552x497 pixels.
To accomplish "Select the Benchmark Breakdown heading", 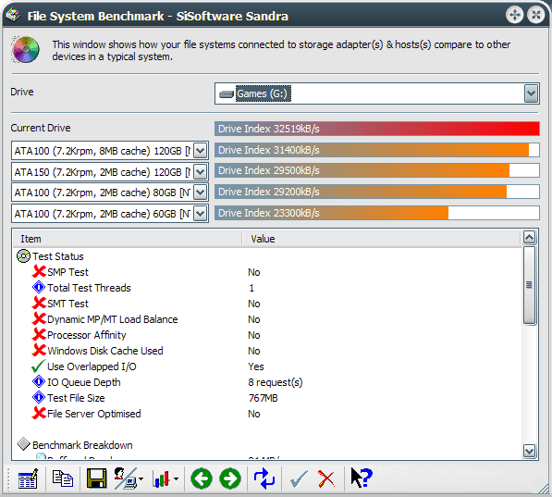I will click(82, 445).
